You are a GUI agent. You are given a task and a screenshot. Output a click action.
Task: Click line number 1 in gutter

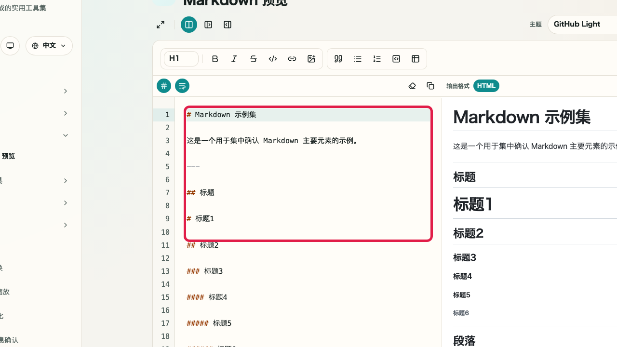(167, 115)
